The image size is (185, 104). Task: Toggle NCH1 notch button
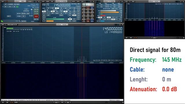point(79,12)
